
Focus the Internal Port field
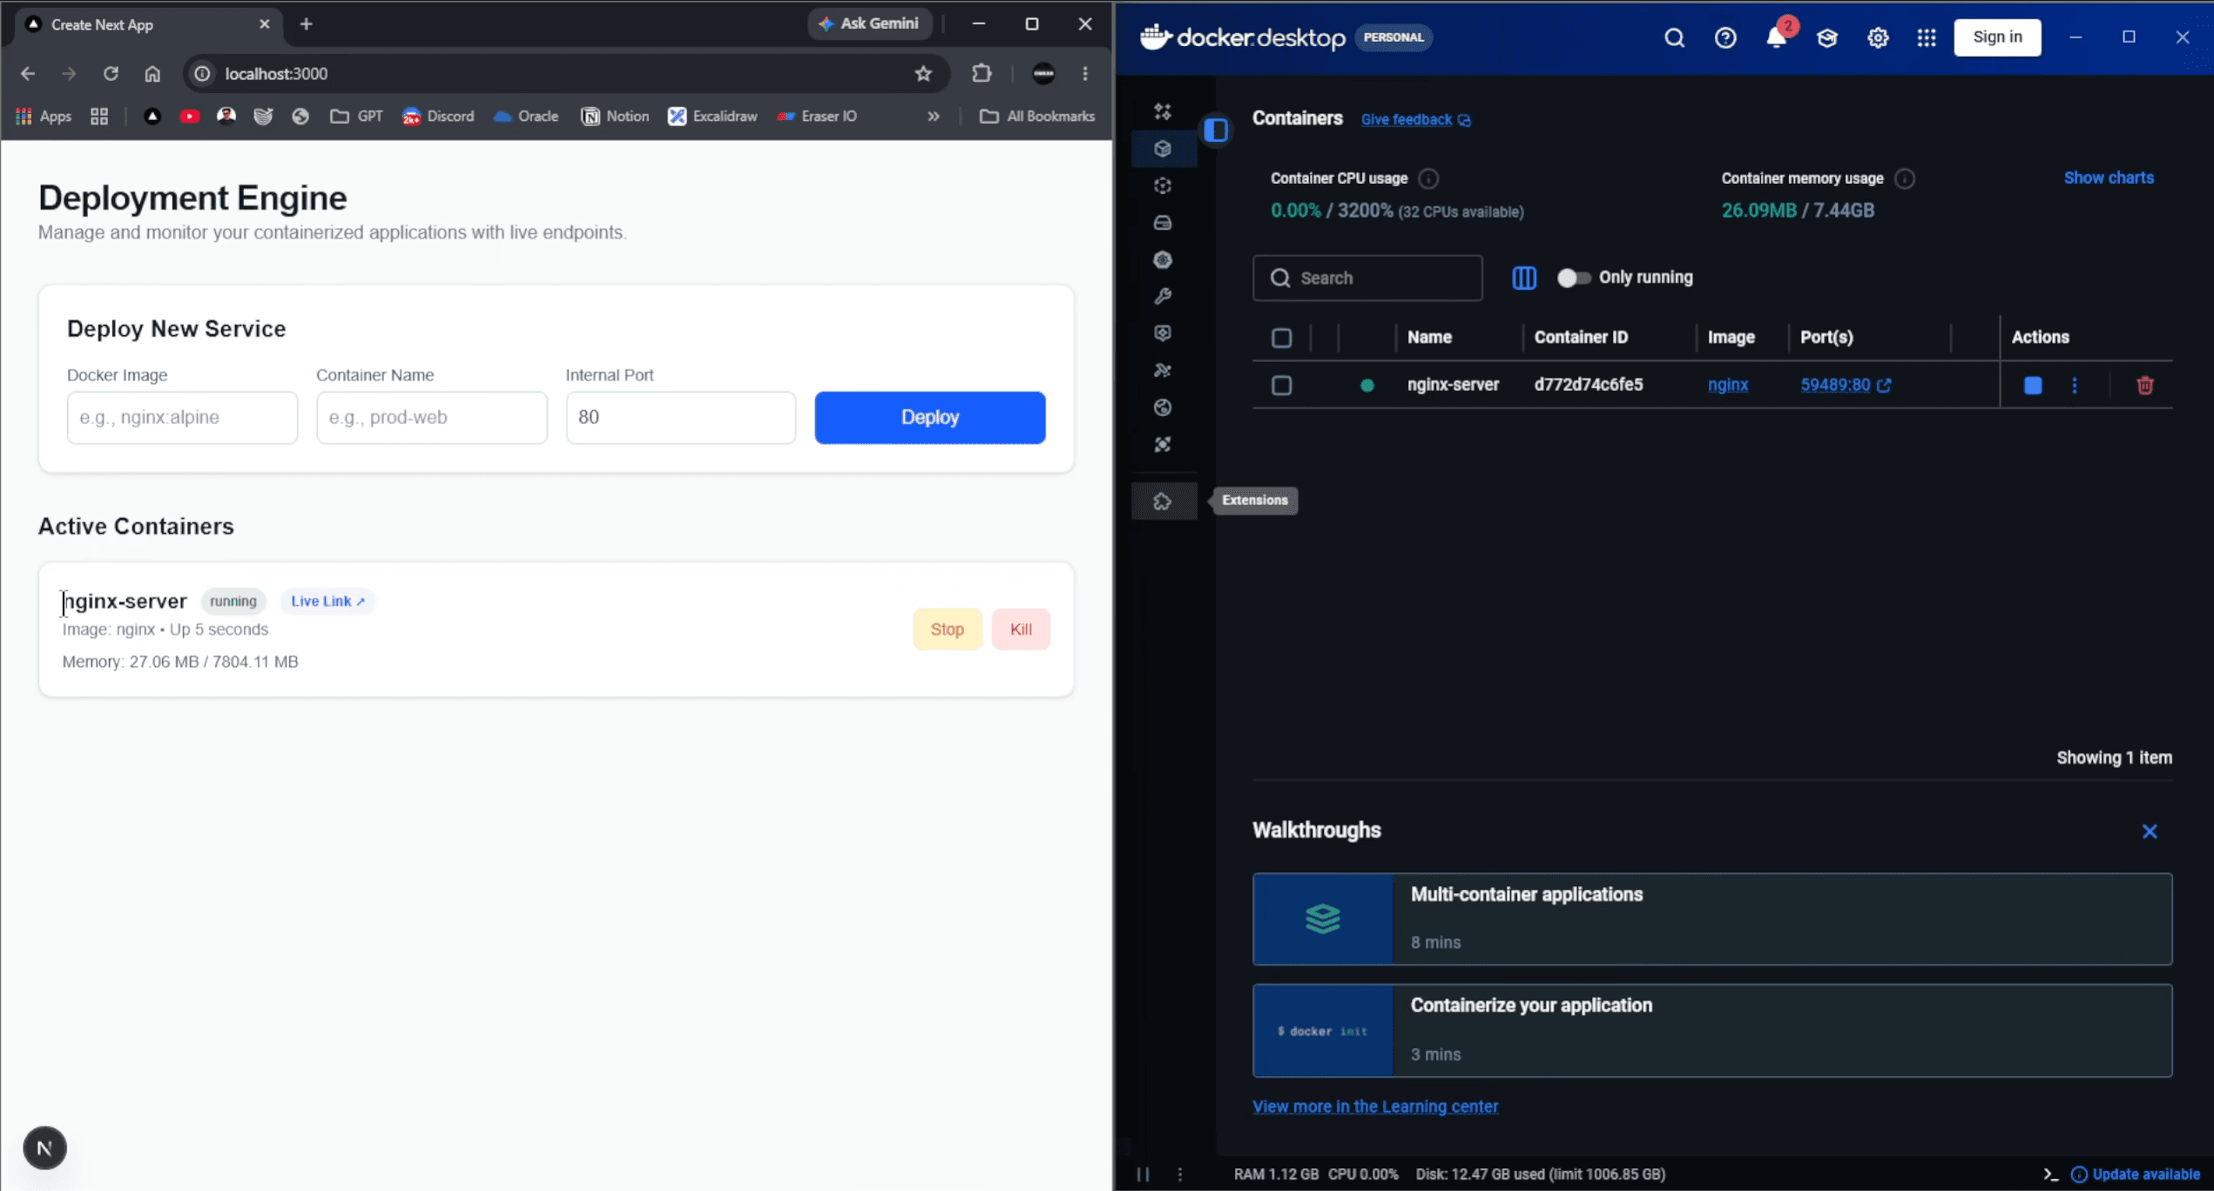pos(681,418)
